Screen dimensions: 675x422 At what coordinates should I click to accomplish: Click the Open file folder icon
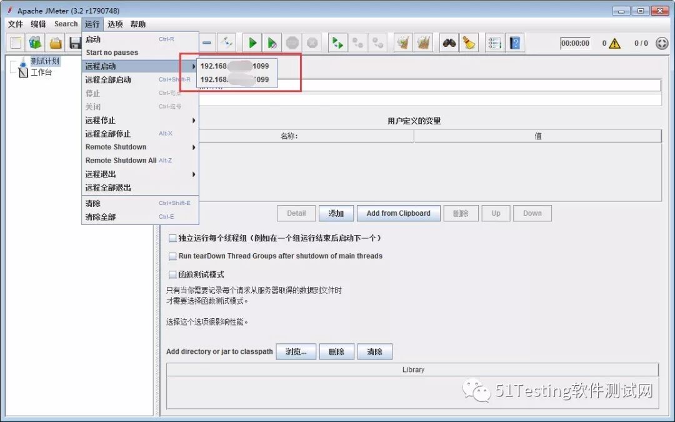(x=56, y=43)
